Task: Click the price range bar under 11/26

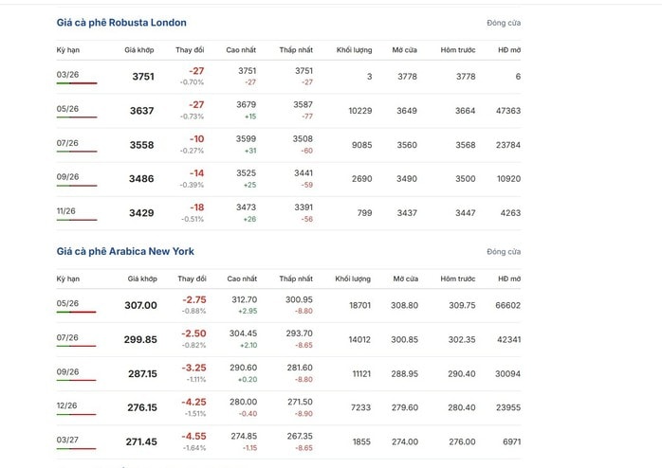Action: click(x=76, y=220)
